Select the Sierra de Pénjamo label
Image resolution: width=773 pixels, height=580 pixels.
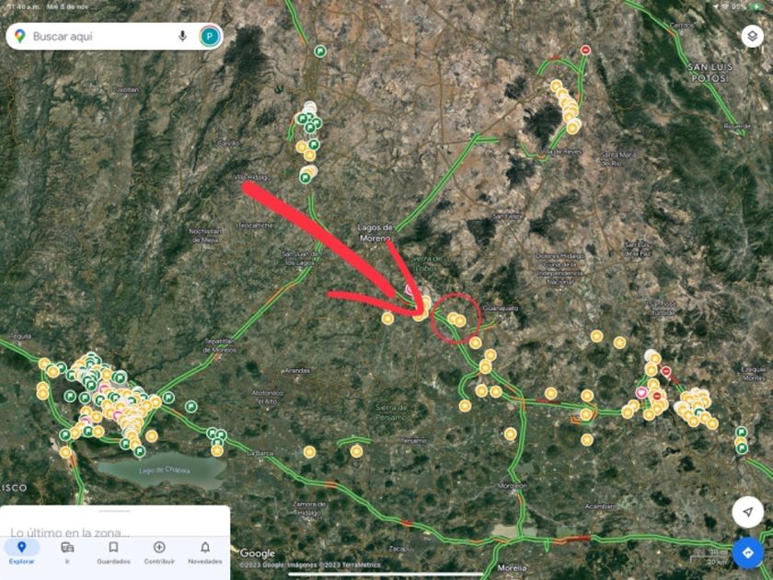pyautogui.click(x=392, y=412)
